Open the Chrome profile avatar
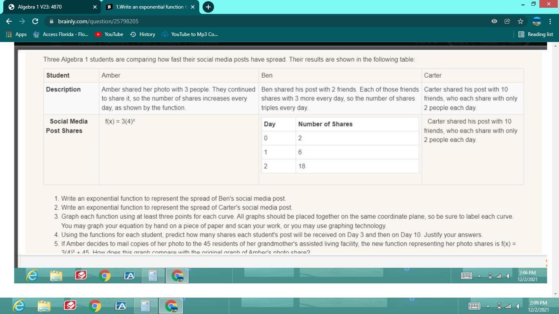 [x=537, y=21]
